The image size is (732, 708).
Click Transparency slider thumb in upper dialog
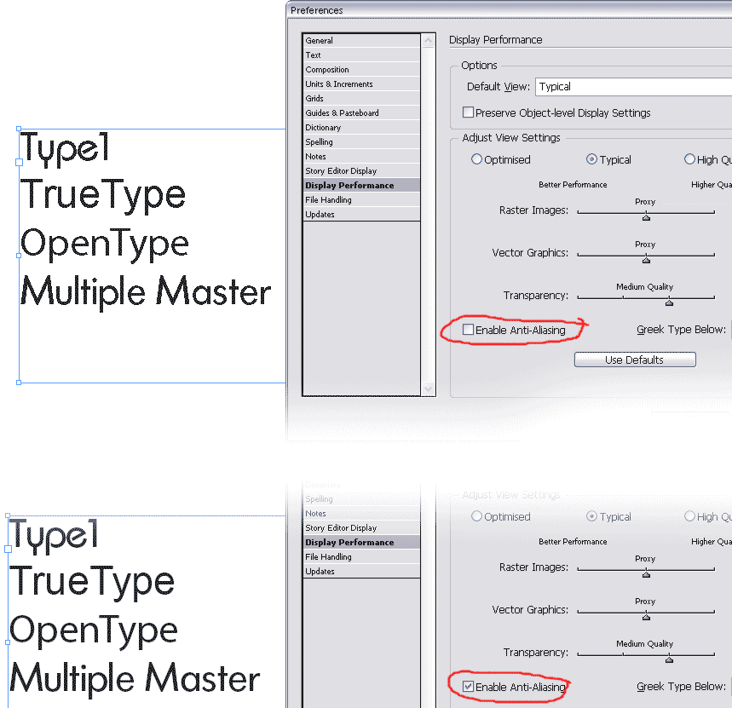click(x=669, y=302)
